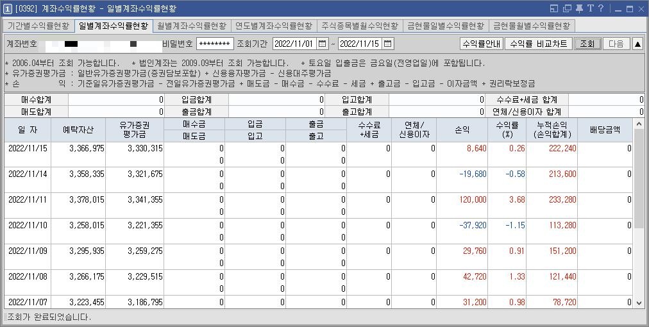Toggle the pin icon in title bar
Viewport: 649px width, 327px height.
tap(579, 9)
